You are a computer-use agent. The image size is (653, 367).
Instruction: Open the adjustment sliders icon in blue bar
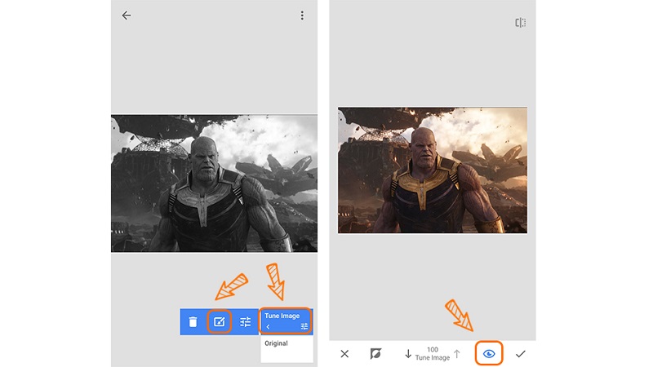[246, 321]
